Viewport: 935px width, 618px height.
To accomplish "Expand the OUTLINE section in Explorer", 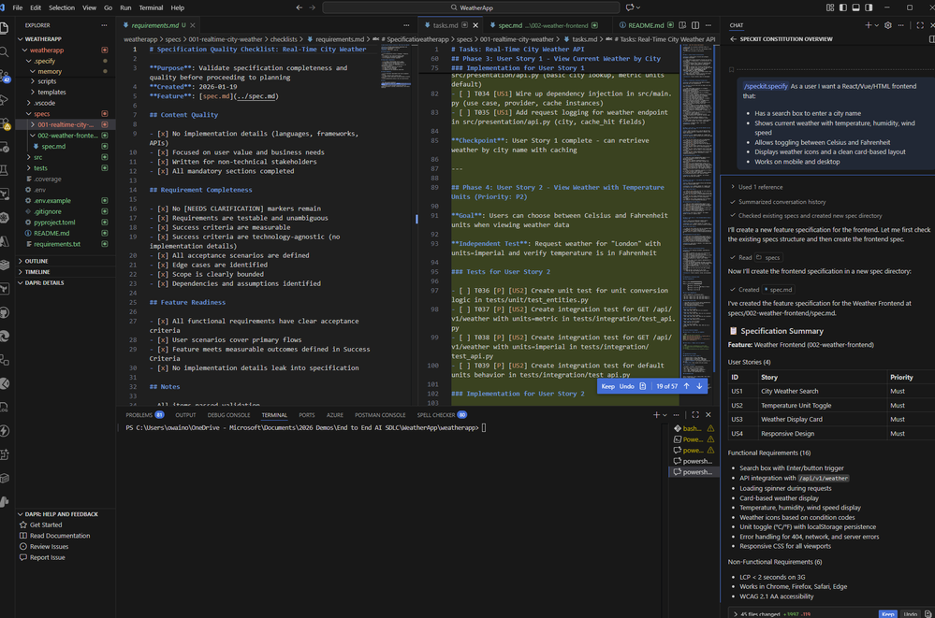I will point(36,261).
